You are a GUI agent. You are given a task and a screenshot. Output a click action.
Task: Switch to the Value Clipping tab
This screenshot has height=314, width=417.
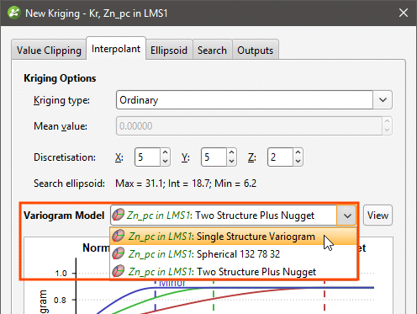click(49, 51)
